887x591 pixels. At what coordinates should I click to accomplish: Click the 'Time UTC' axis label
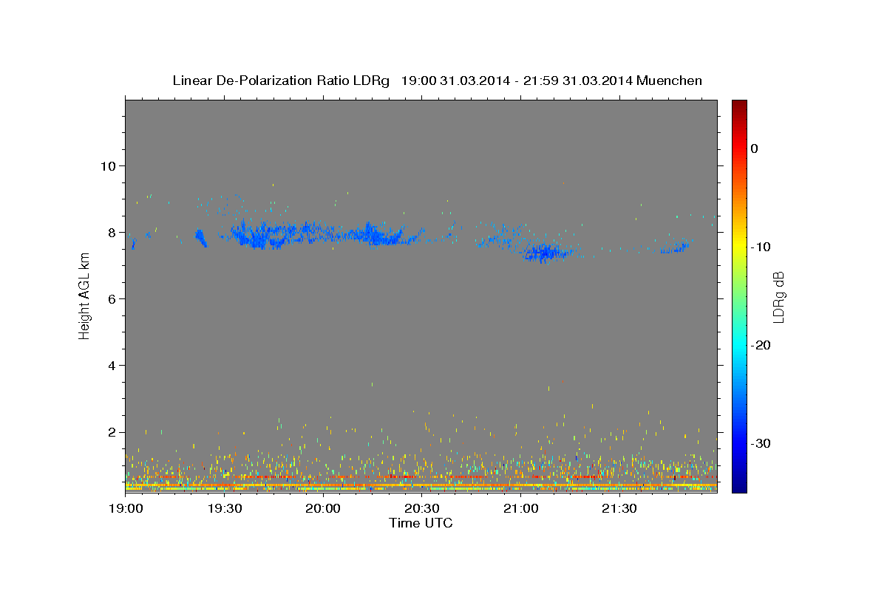click(421, 523)
